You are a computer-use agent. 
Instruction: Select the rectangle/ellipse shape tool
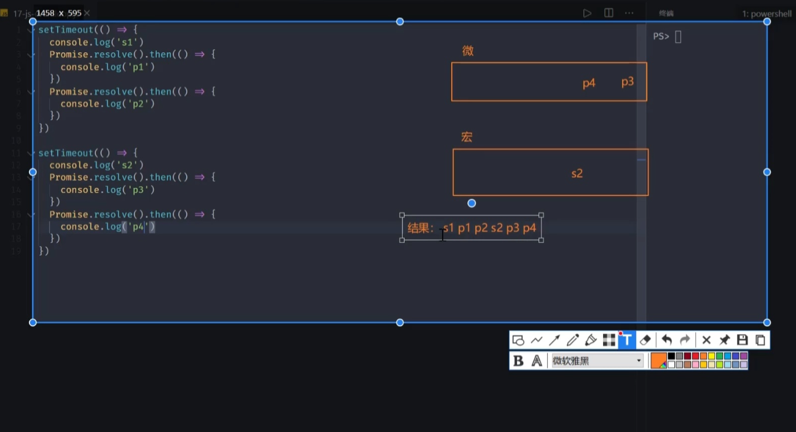518,340
